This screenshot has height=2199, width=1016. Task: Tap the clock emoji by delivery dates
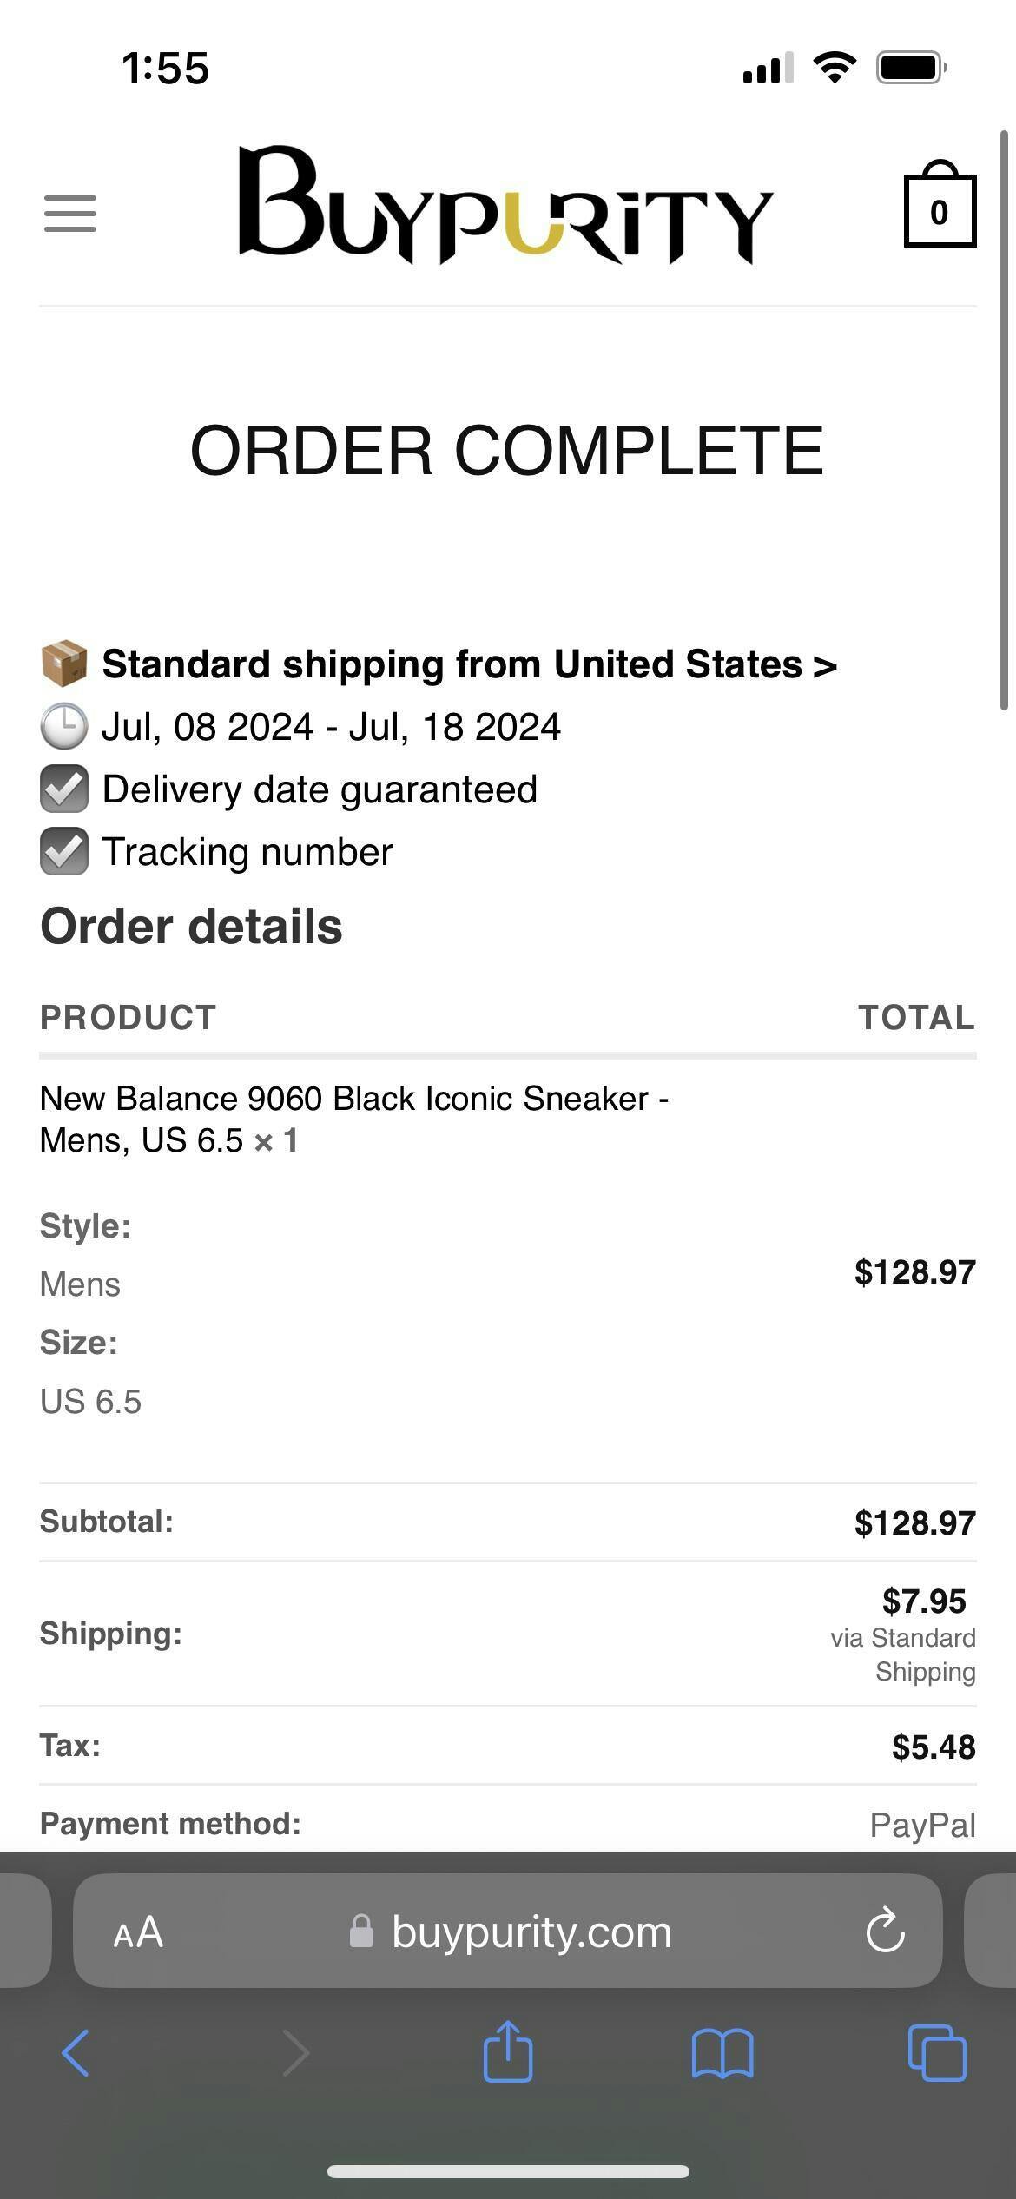(x=64, y=727)
